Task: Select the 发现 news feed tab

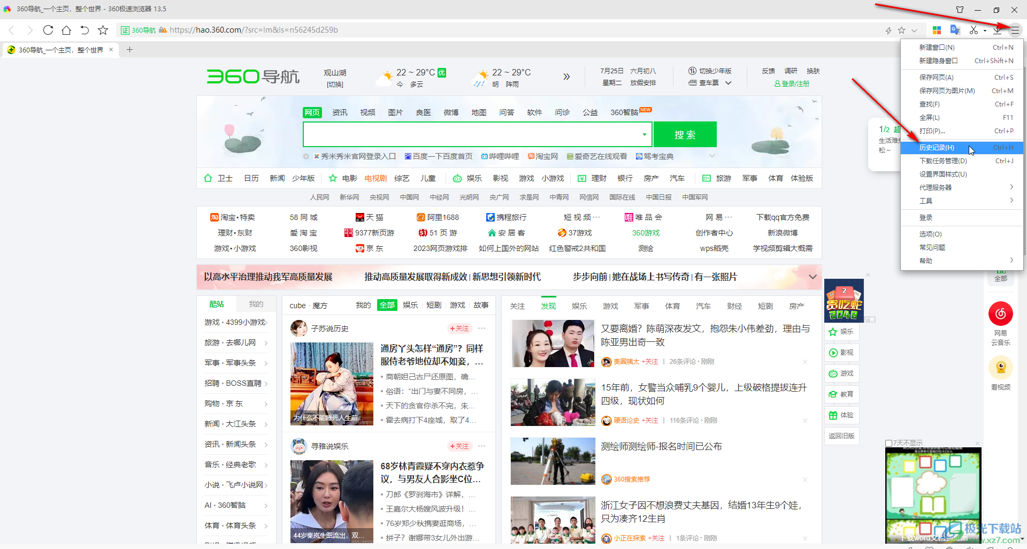Action: coord(548,306)
